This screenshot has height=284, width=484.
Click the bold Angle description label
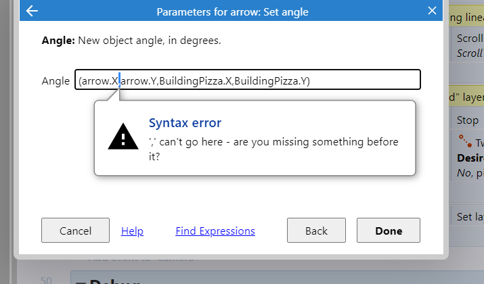(x=58, y=41)
